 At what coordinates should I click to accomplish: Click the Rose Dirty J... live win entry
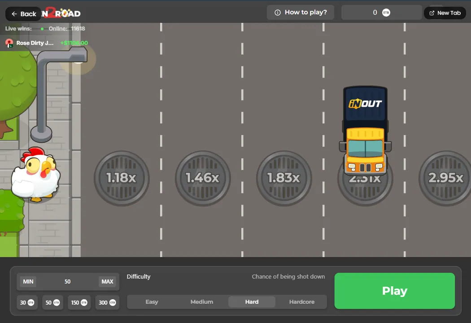47,43
